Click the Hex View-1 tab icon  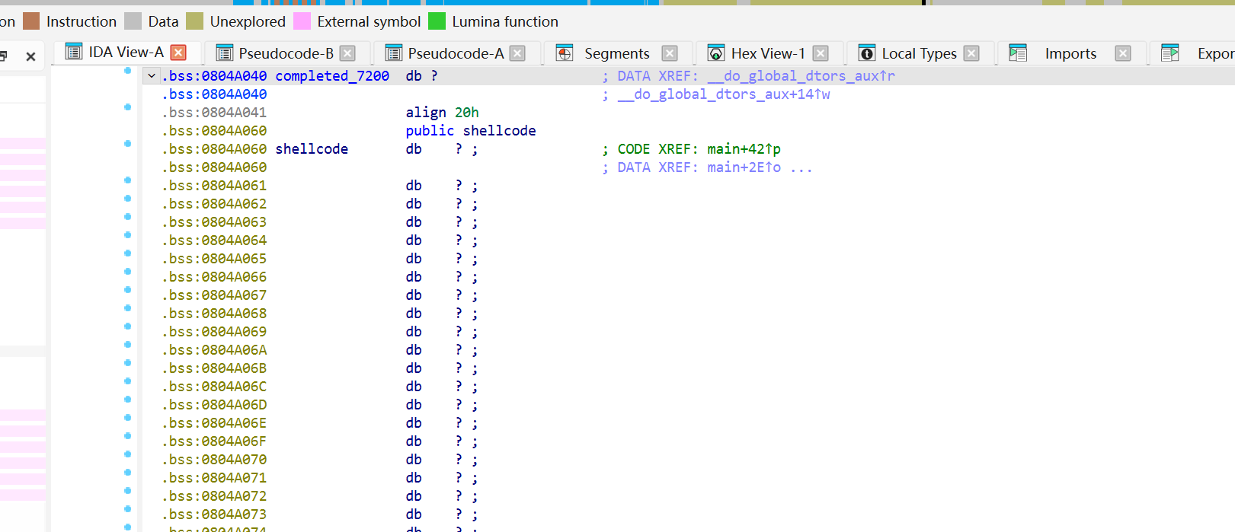pyautogui.click(x=716, y=53)
